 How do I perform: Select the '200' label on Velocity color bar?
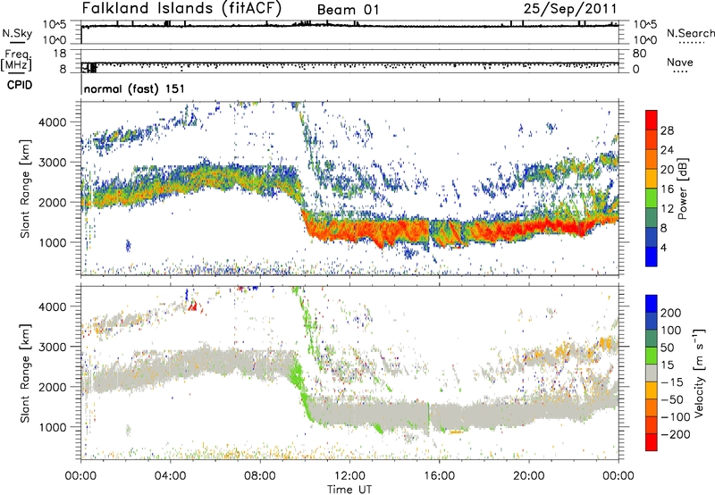pos(670,313)
